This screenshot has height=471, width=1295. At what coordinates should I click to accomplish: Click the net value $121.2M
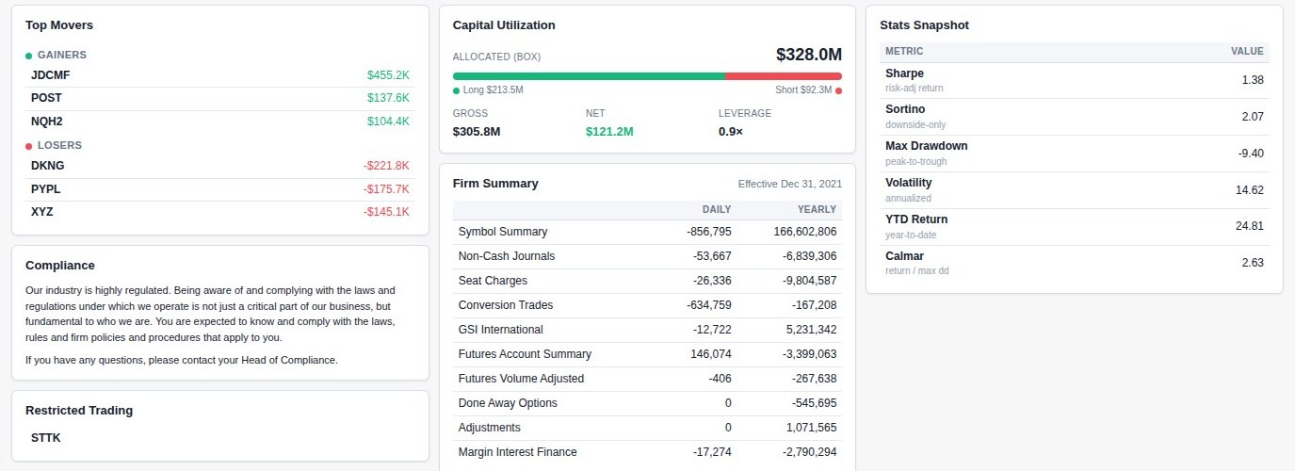click(609, 132)
